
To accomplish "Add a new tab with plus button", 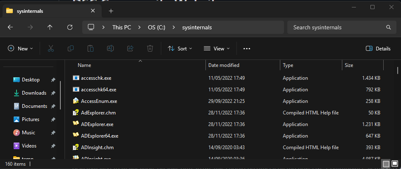I will (x=111, y=11).
